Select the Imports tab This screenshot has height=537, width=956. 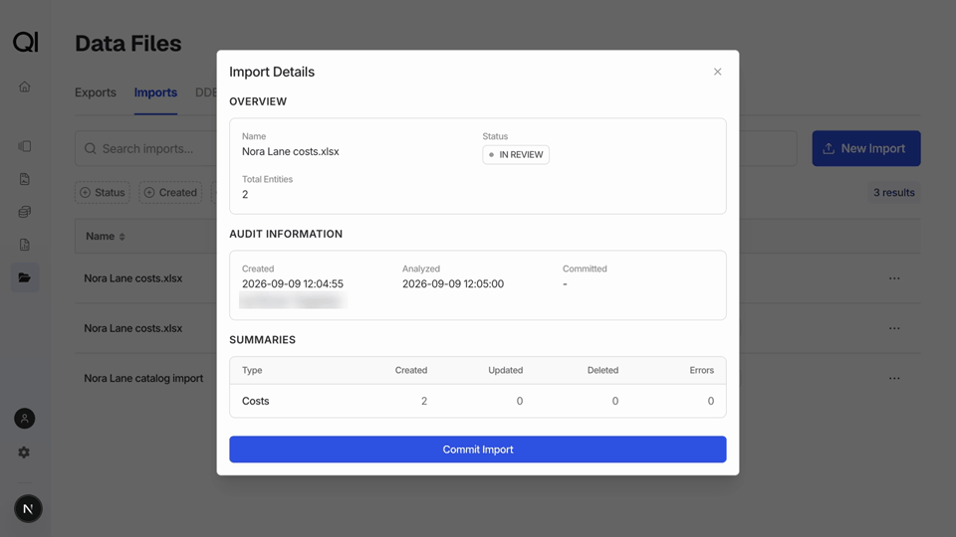pyautogui.click(x=155, y=92)
